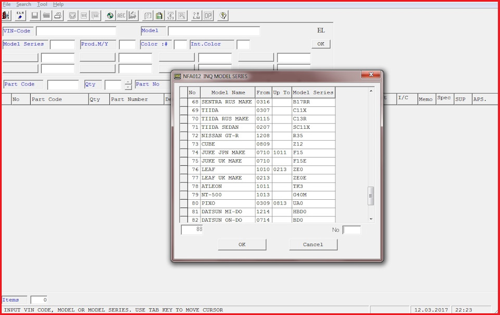
Task: Click the question person toolbar icon
Action: (196, 15)
